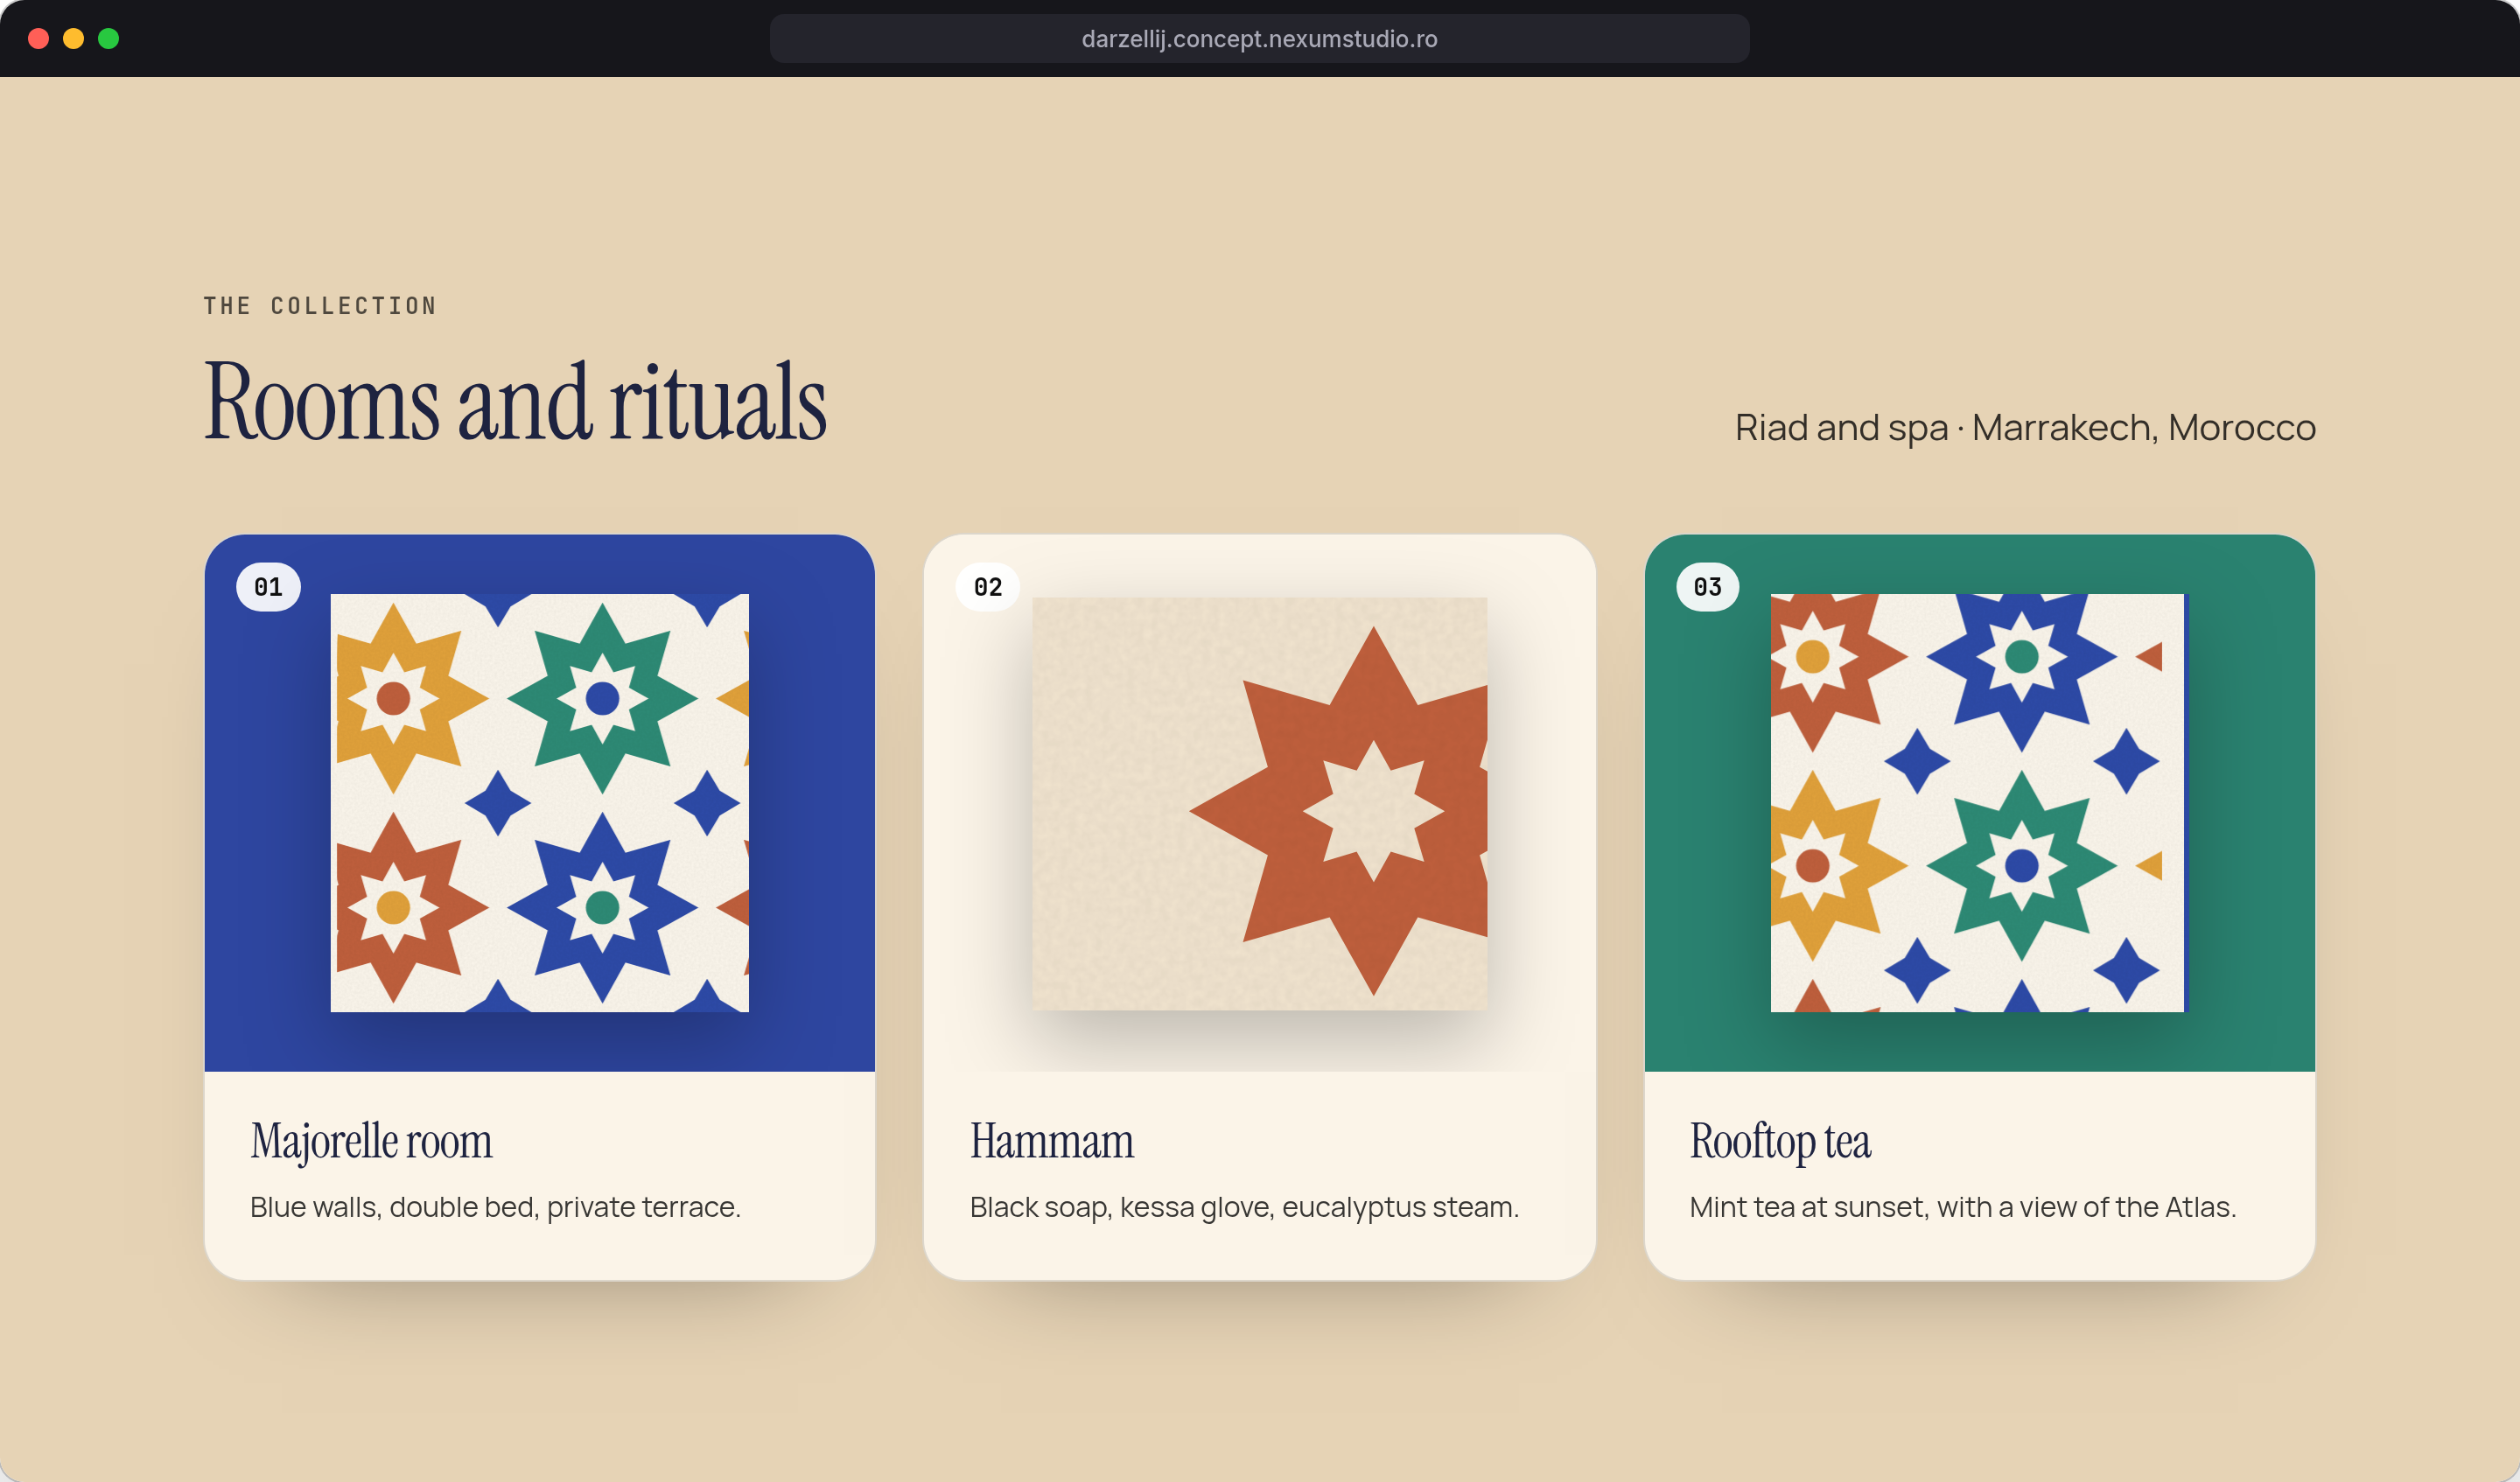Open the Majorelle room tile image
Screen dimensions: 2520x1482
pos(540,803)
